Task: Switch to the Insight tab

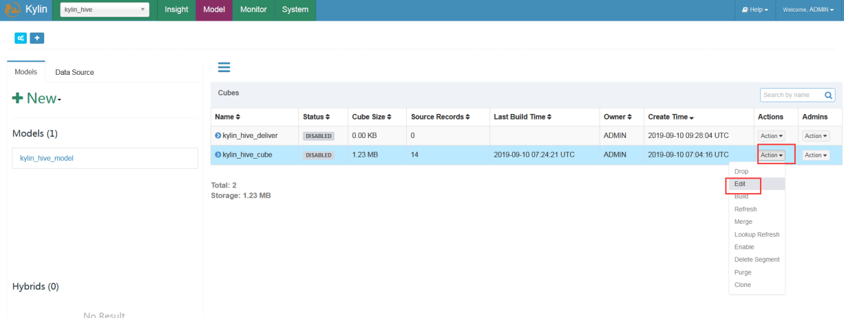Action: (x=177, y=10)
